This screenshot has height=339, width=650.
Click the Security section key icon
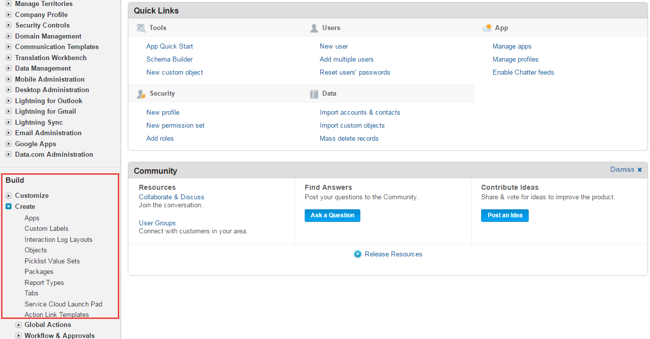pos(141,94)
